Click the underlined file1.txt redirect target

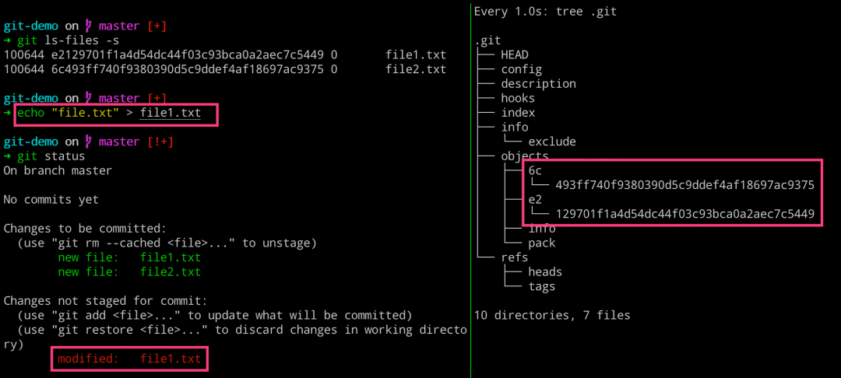tap(170, 113)
